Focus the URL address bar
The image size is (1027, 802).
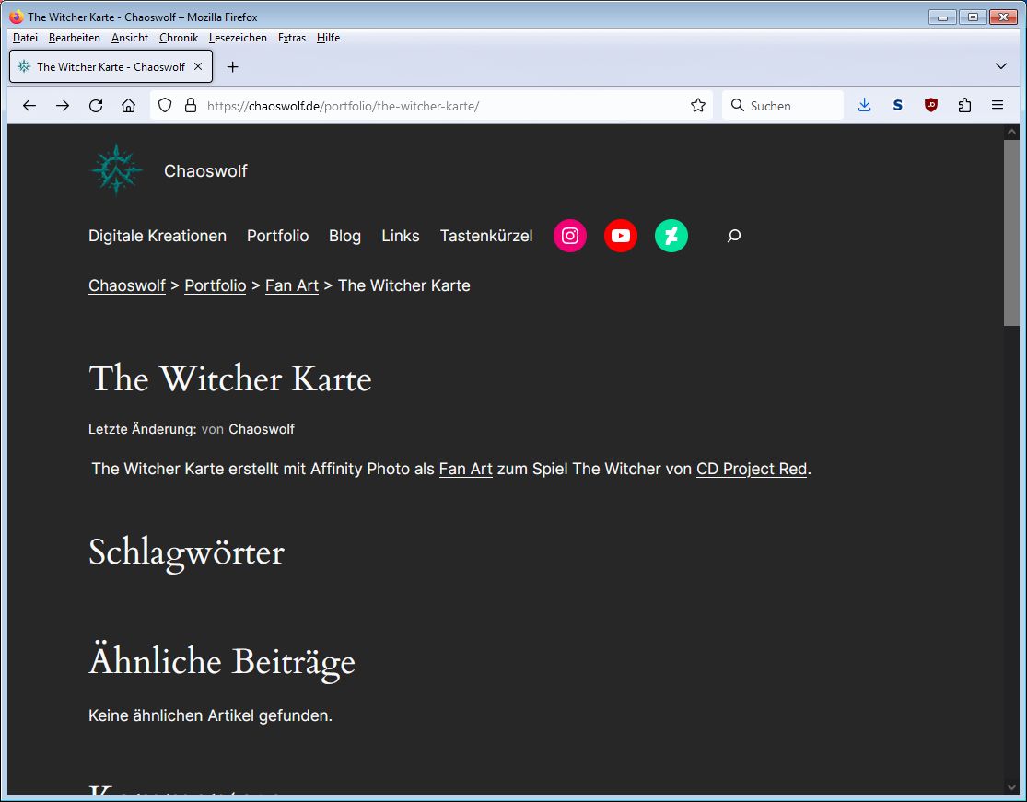[432, 105]
